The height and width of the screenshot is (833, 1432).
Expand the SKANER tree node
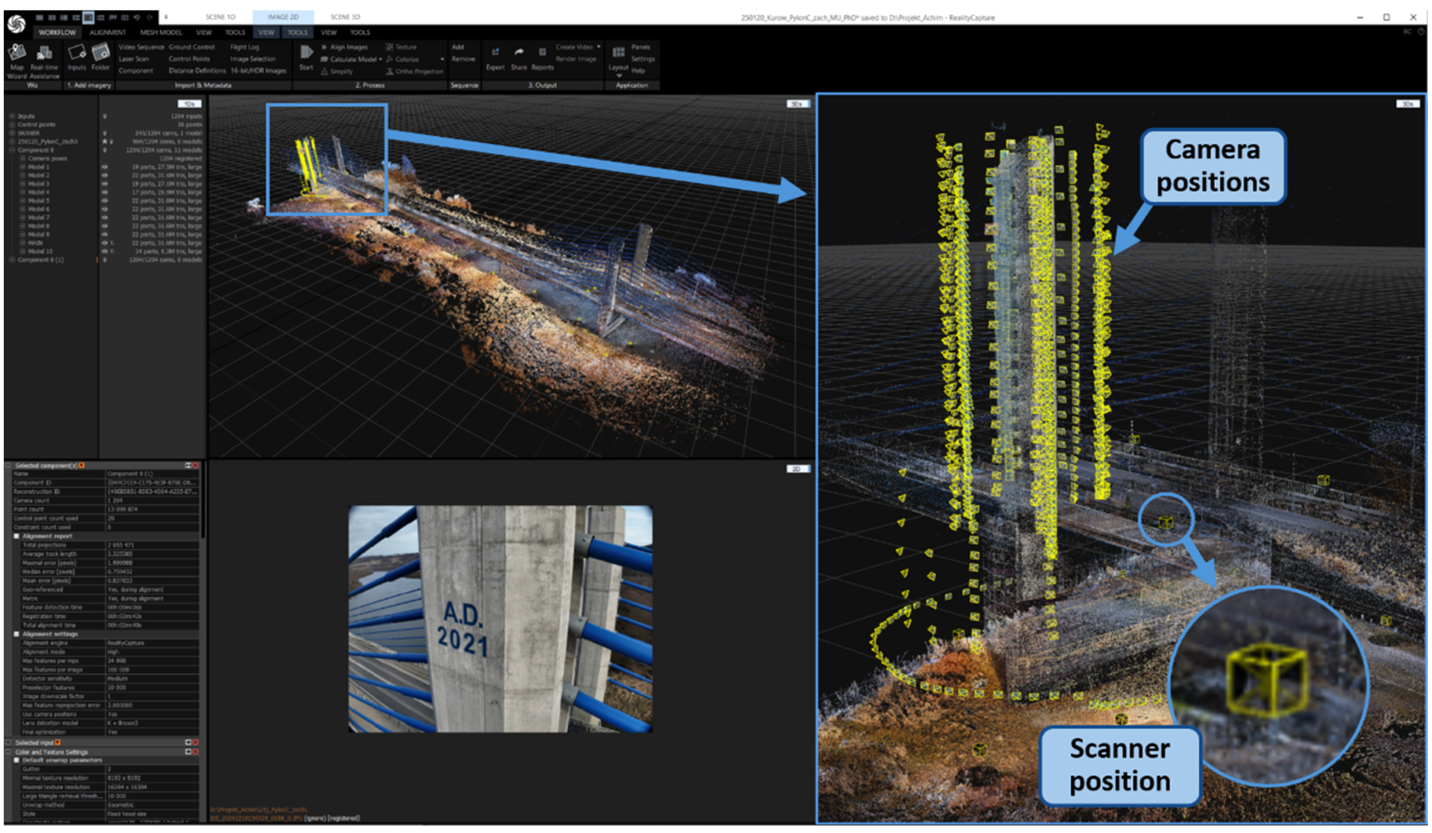click(12, 133)
